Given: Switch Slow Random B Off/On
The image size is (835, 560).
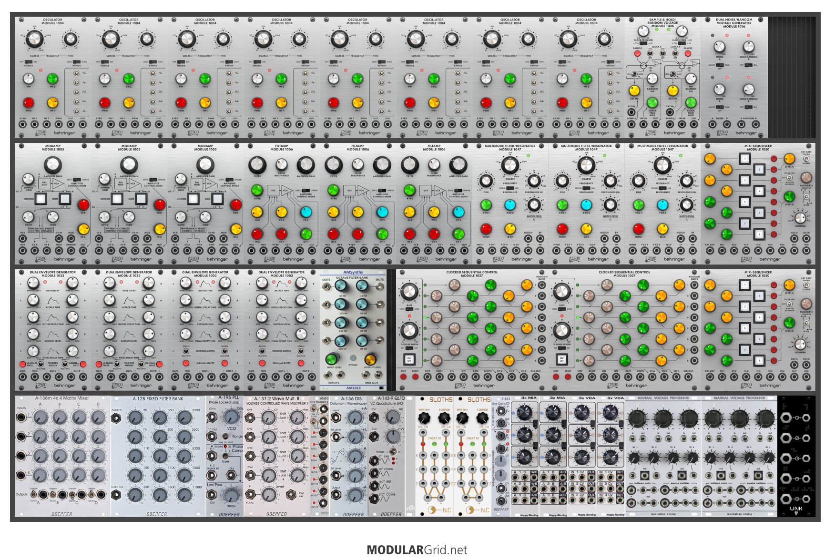Looking at the screenshot, I should pos(748,107).
